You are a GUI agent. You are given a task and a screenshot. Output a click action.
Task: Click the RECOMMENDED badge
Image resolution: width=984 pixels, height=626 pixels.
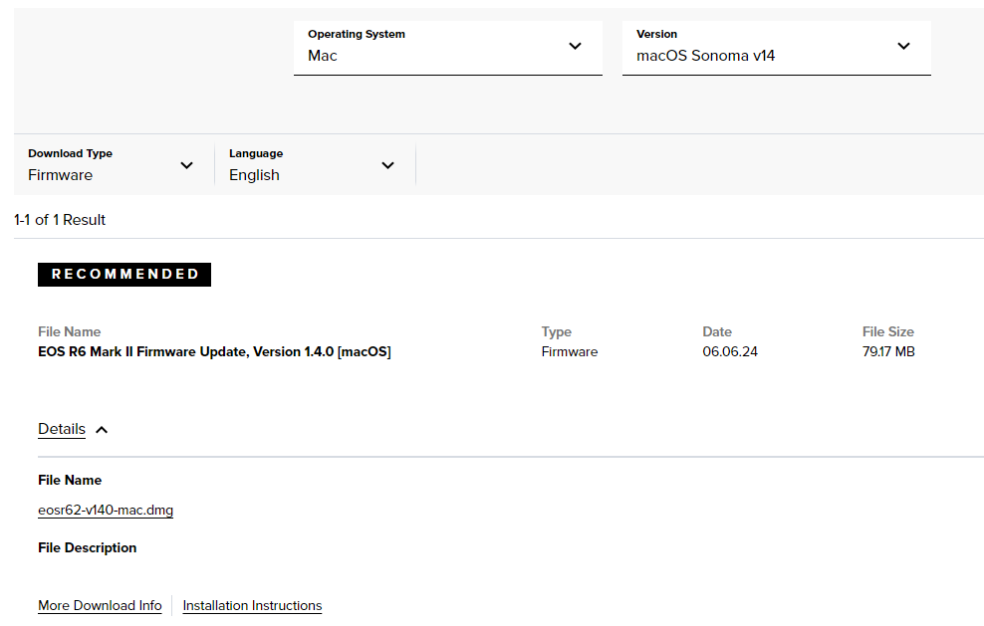pos(124,275)
